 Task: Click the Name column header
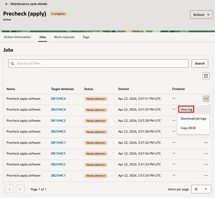(x=11, y=89)
